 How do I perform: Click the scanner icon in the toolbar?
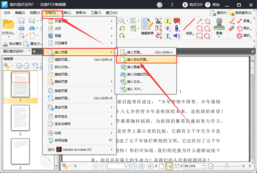[x=32, y=28]
